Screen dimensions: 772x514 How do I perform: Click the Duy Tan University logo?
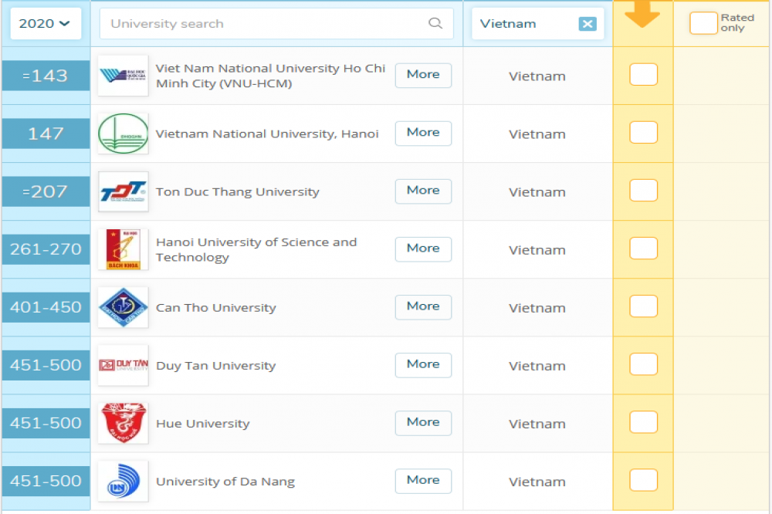click(123, 365)
